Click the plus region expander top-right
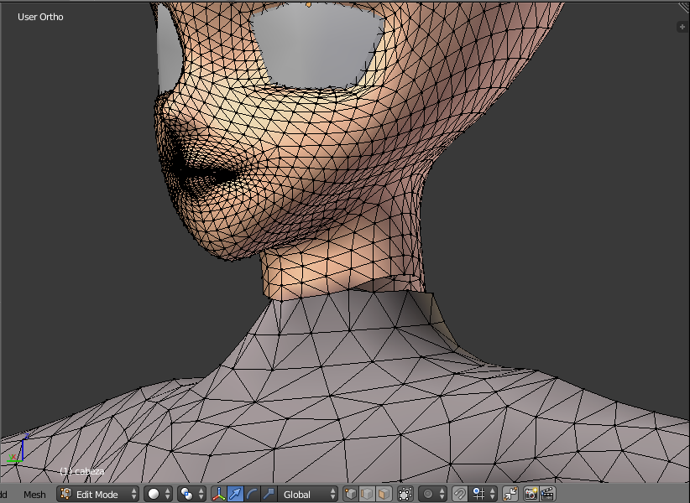 [682, 27]
